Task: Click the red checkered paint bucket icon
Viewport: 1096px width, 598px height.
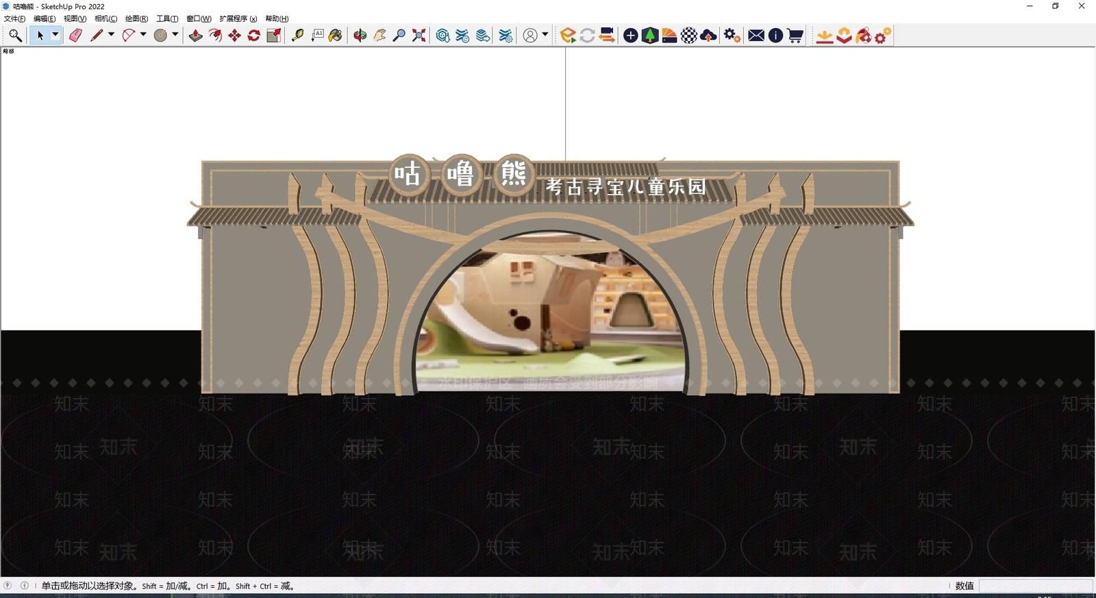Action: pyautogui.click(x=864, y=36)
